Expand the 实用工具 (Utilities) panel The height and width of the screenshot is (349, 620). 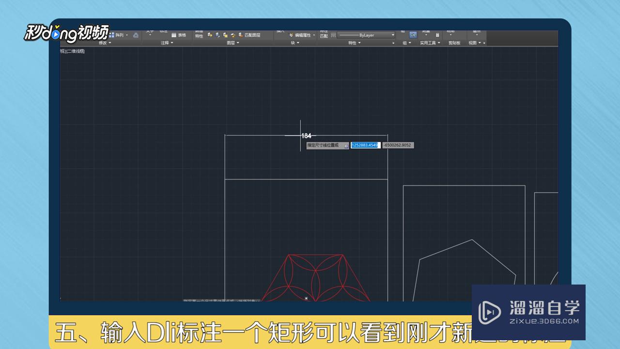pos(430,43)
